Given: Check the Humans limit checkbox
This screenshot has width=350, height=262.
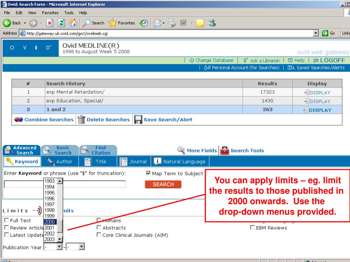Looking at the screenshot, I should (x=99, y=220).
